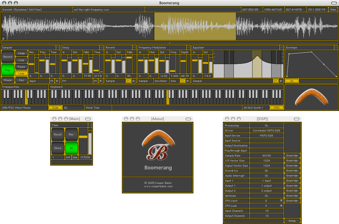This screenshot has height=224, width=339.
Task: Click the init button in Main window
Action: click(68, 157)
